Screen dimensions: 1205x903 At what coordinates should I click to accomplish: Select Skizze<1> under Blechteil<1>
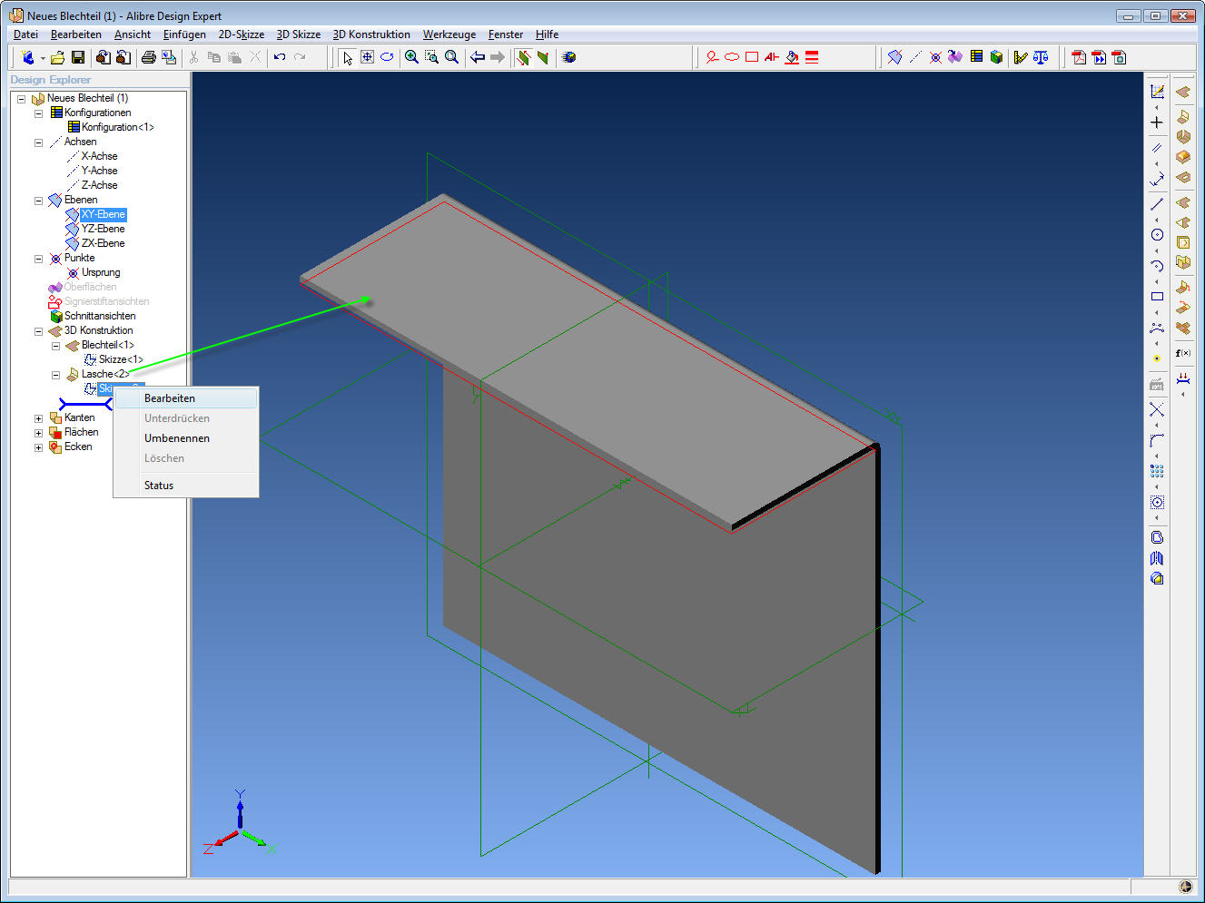[x=121, y=359]
